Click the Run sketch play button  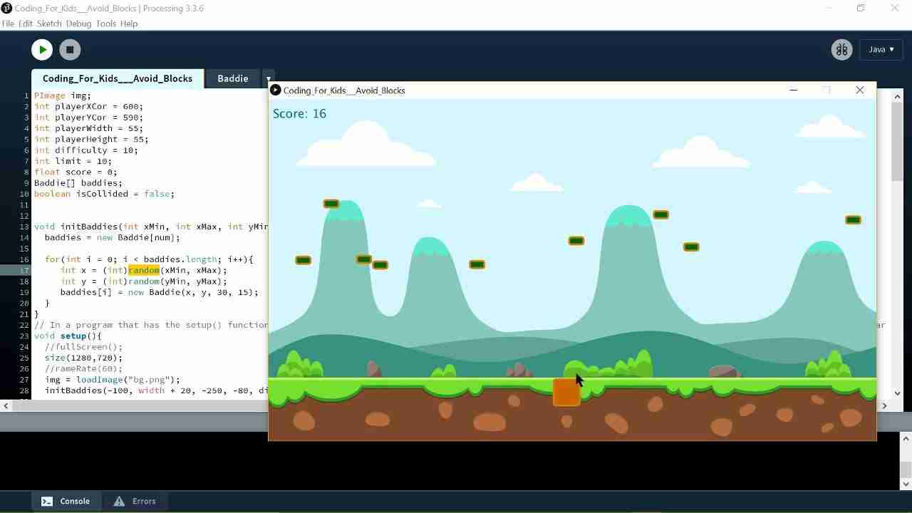point(42,49)
